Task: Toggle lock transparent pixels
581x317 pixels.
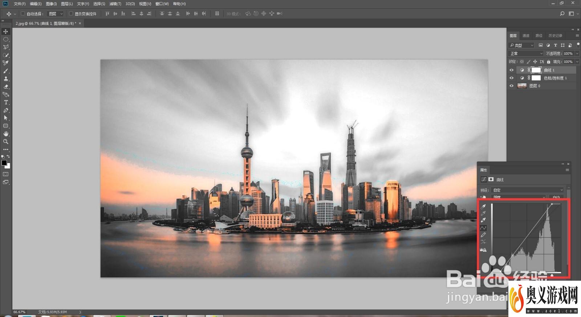Action: [522, 62]
